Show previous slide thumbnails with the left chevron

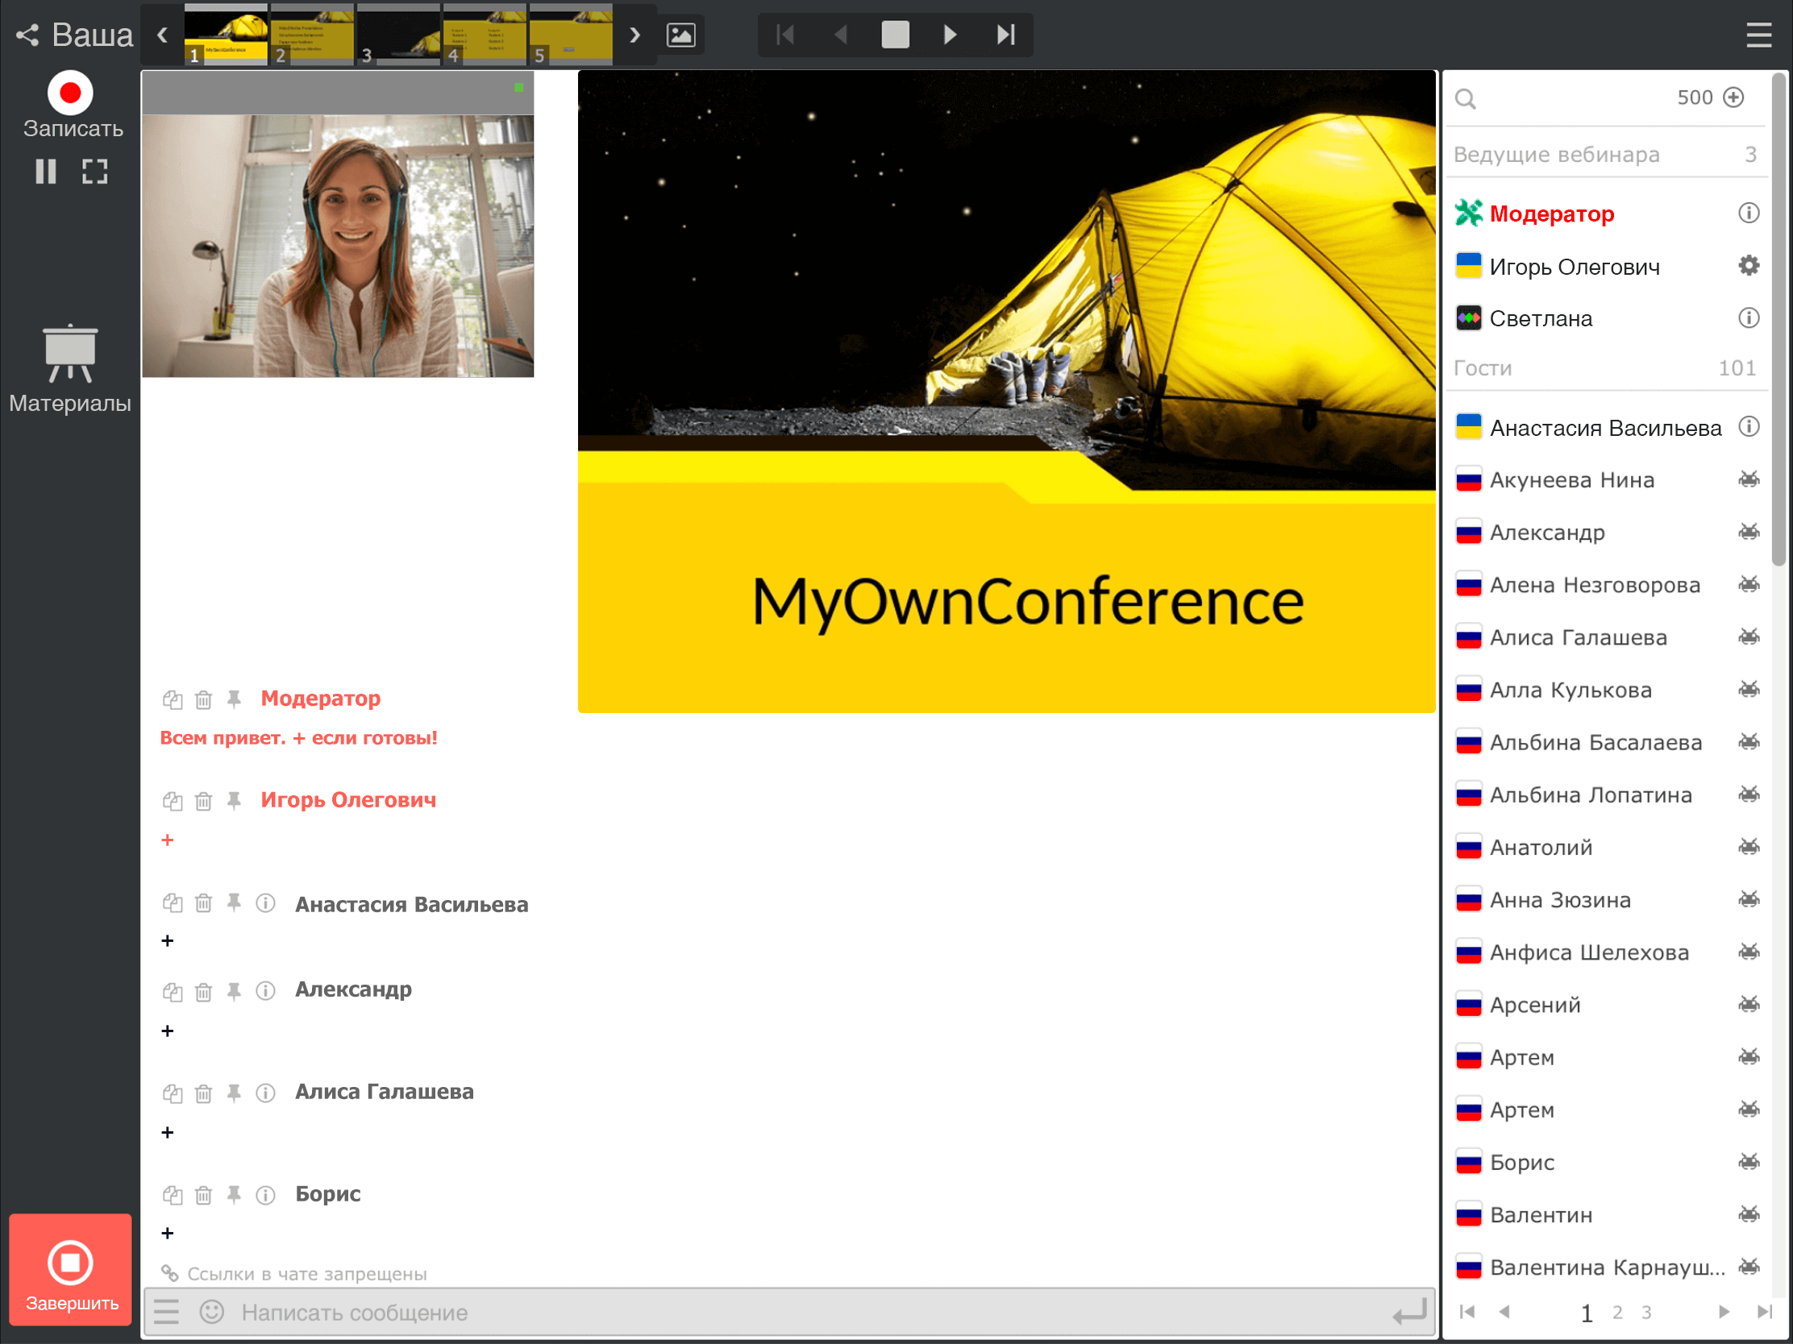click(x=163, y=35)
